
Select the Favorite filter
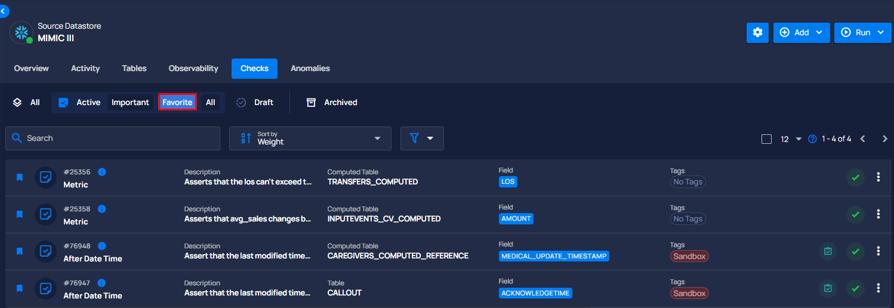tap(177, 103)
